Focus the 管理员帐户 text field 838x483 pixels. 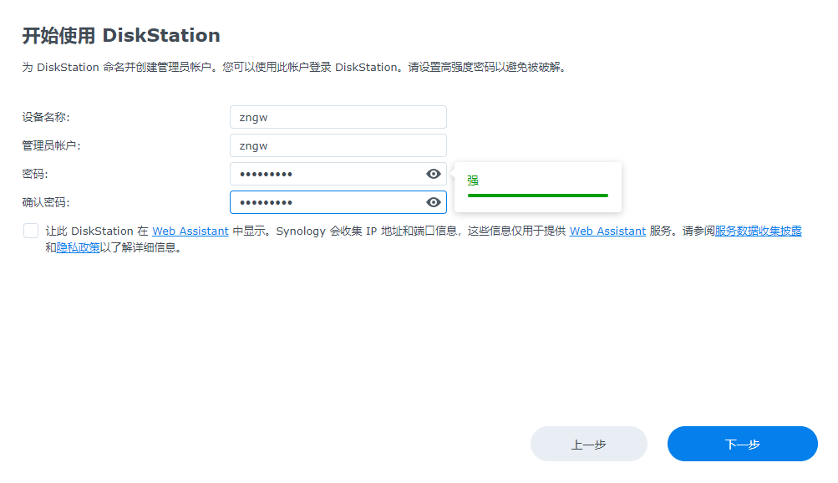[x=338, y=145]
